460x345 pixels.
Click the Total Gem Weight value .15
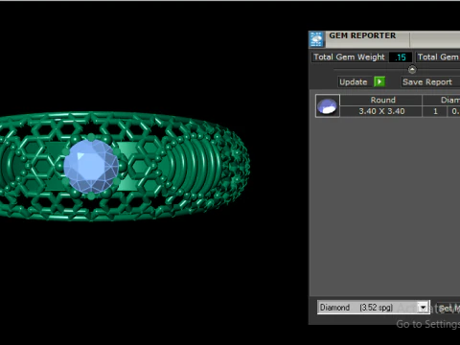pyautogui.click(x=401, y=57)
